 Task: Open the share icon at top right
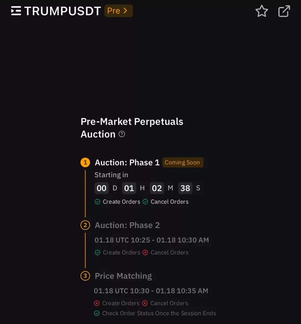(x=284, y=11)
